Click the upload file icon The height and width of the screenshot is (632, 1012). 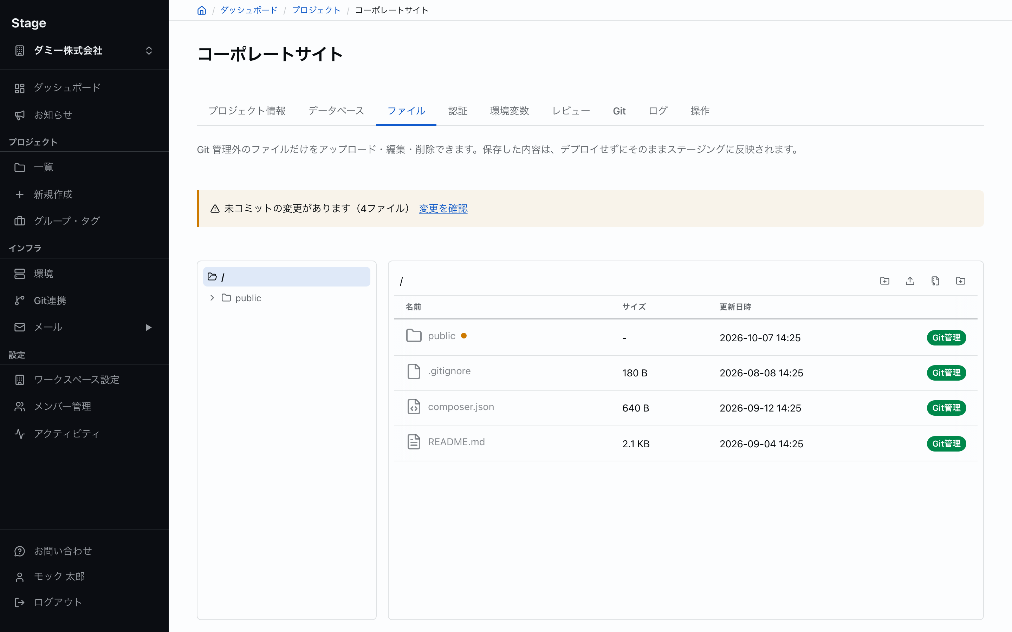(x=910, y=281)
